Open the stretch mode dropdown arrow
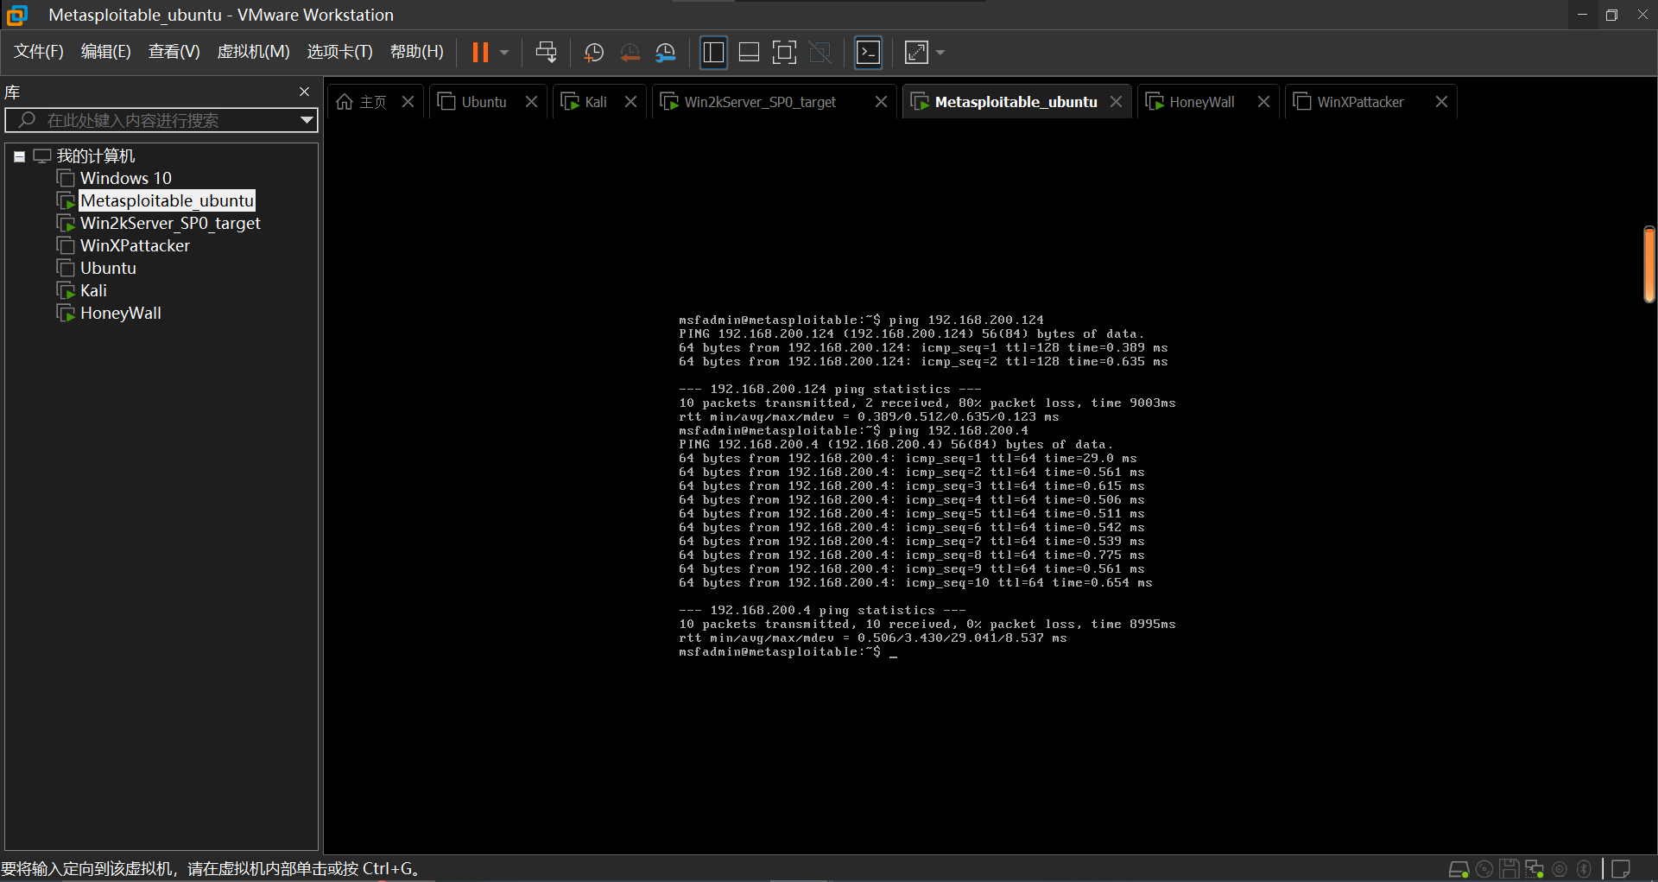The width and height of the screenshot is (1658, 882). [940, 53]
